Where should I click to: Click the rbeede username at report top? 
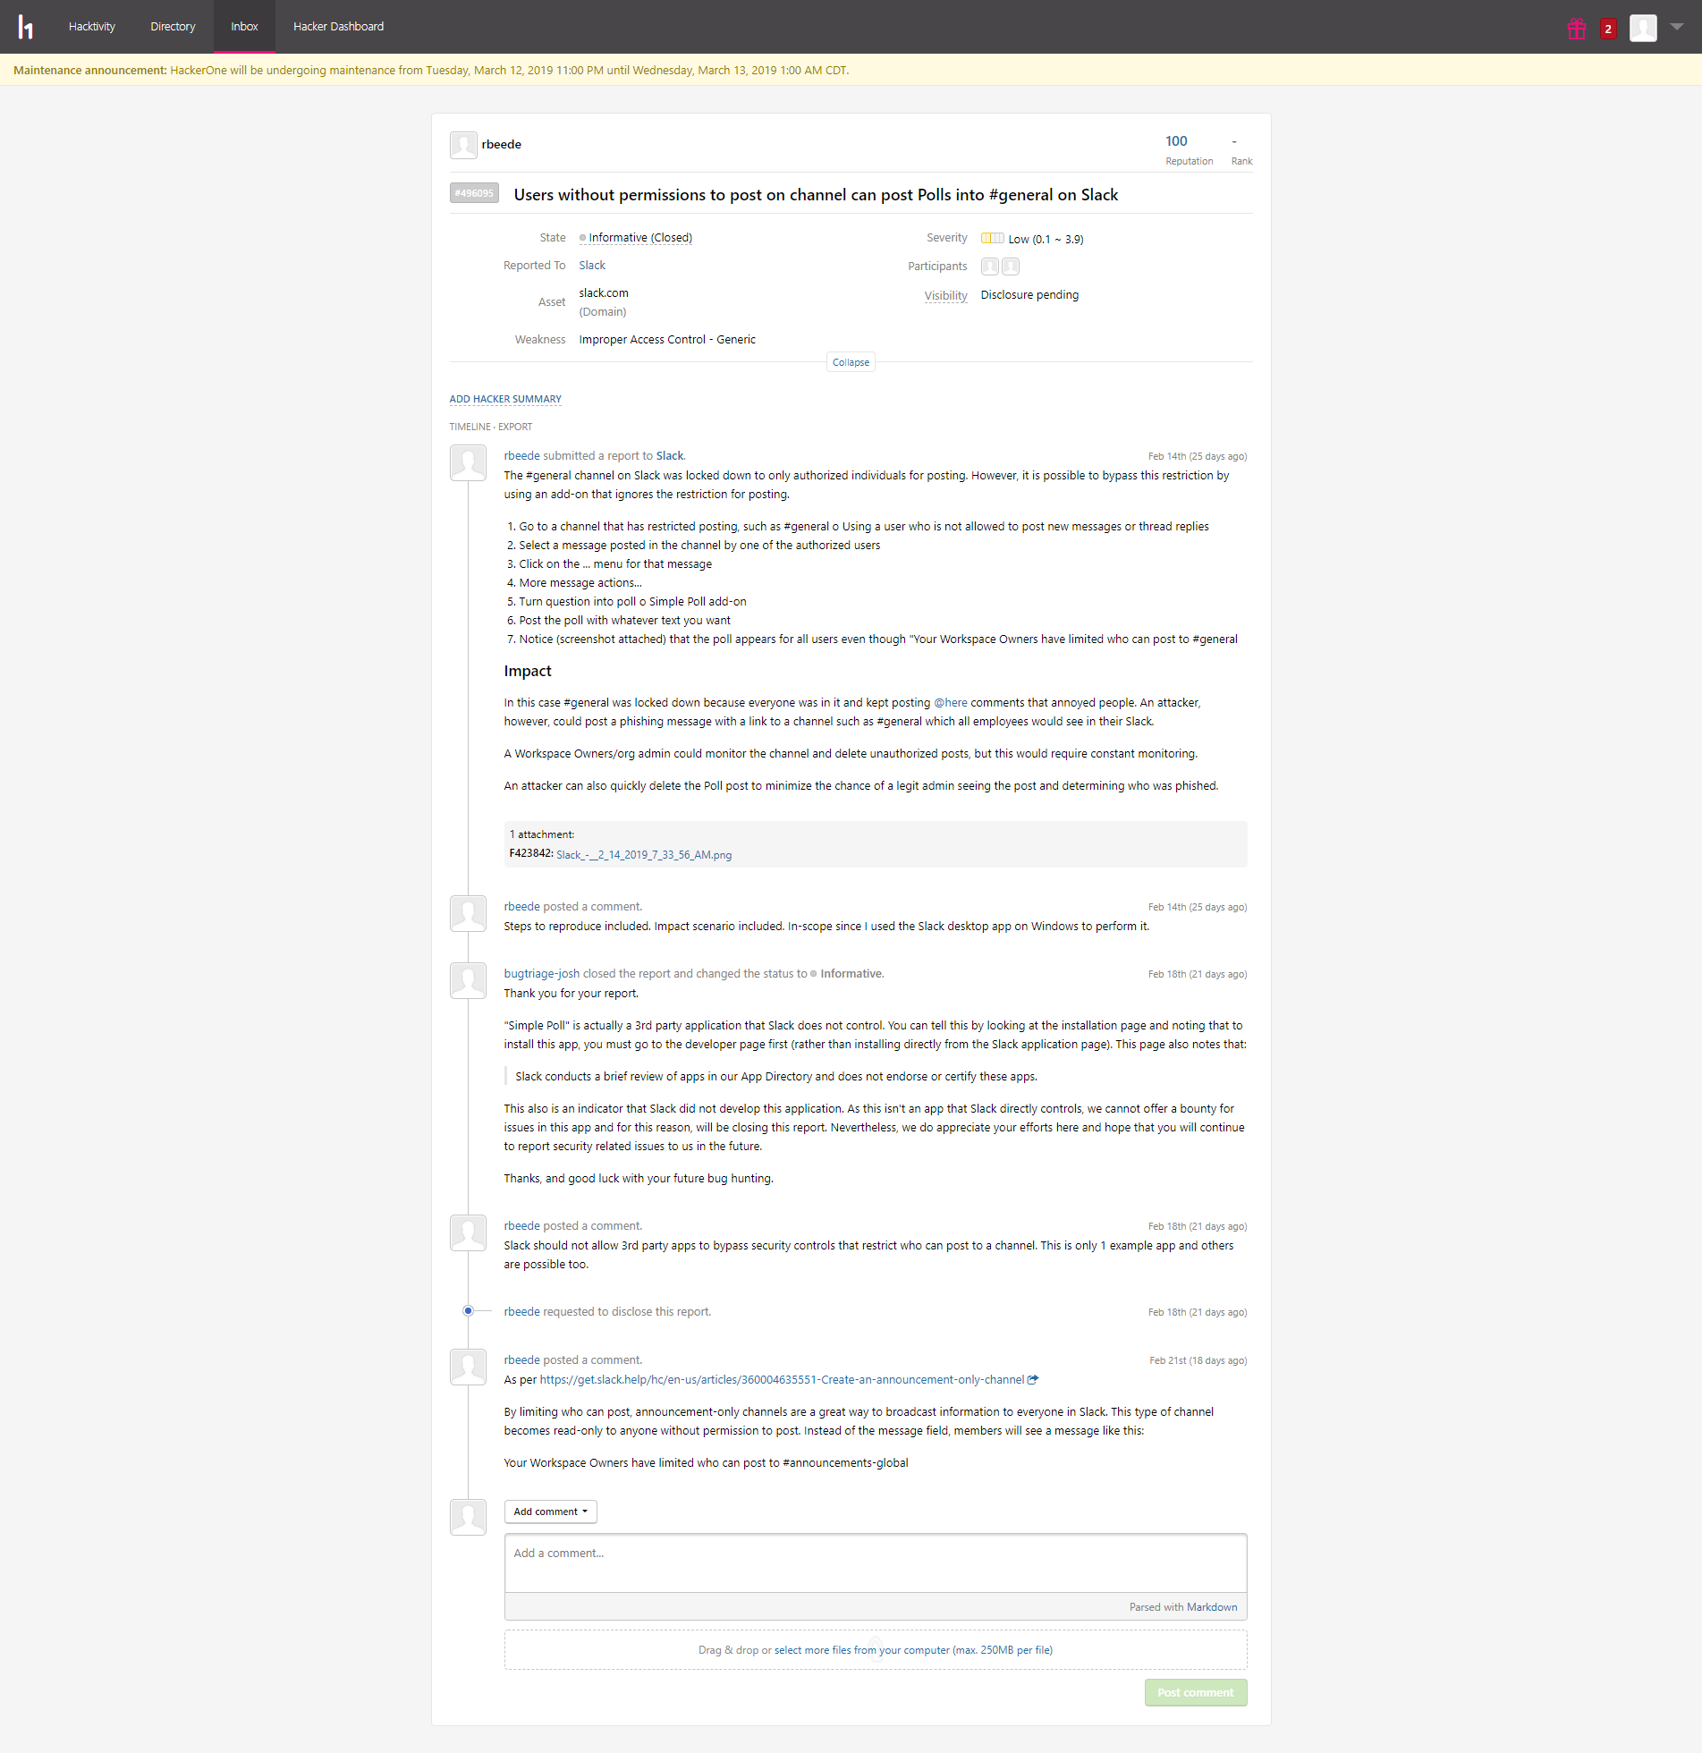click(502, 145)
